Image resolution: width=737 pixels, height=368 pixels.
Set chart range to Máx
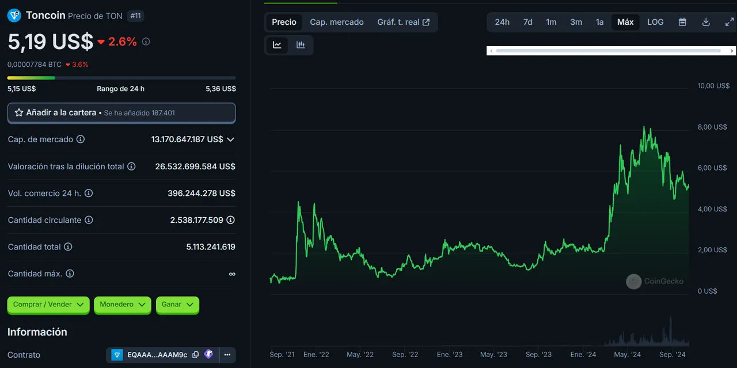point(625,22)
